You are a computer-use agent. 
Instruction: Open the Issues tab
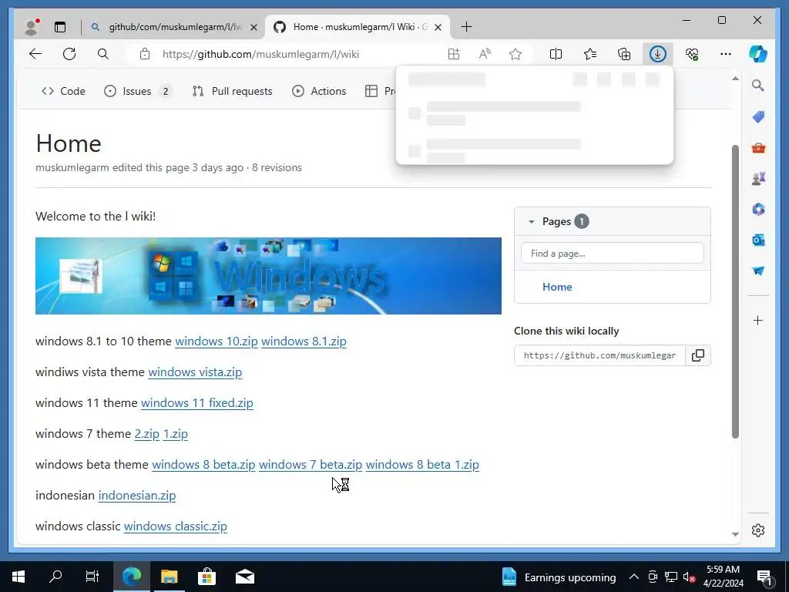point(137,91)
